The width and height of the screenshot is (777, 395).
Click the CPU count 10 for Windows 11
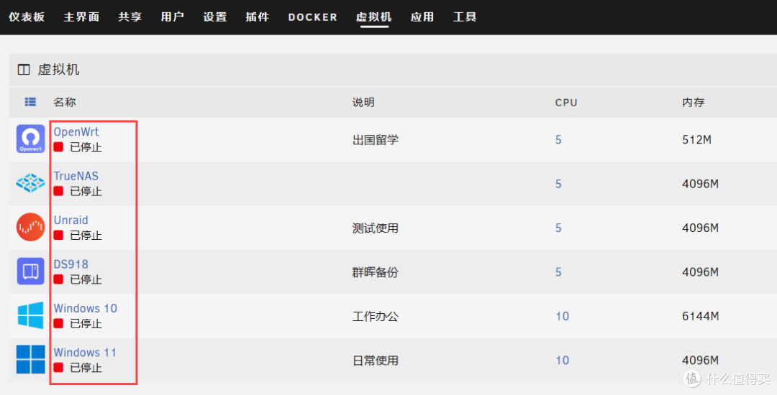click(563, 361)
